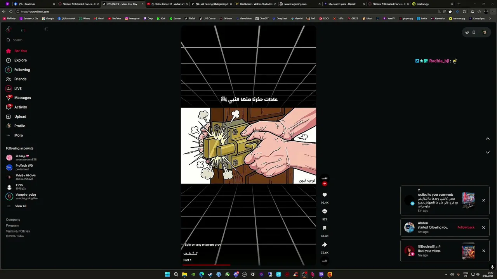Go back with the browser back arrow
Image resolution: width=497 pixels, height=279 pixels.
4,12
